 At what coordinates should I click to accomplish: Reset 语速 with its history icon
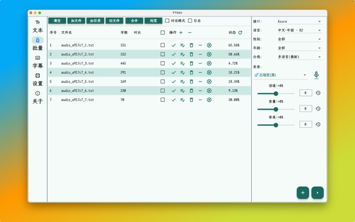click(x=318, y=93)
